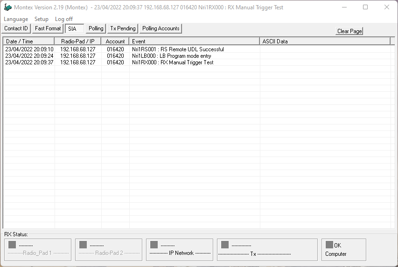Open the Polling tab
The height and width of the screenshot is (267, 398).
click(96, 28)
